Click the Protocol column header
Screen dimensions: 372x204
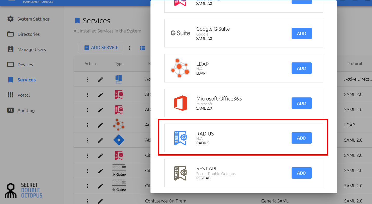(x=354, y=64)
